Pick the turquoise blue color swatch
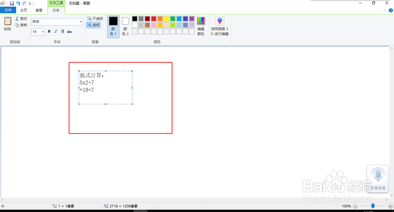Viewport: 394px width, 212px height. 179,19
